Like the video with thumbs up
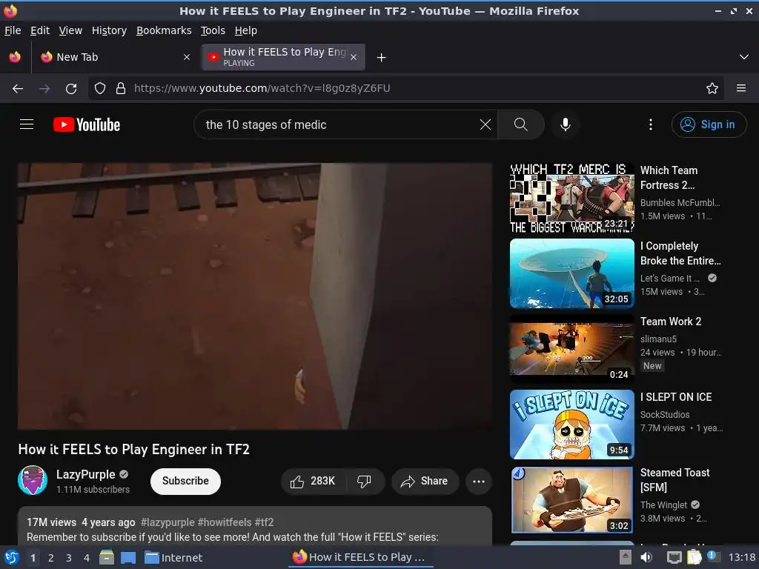 [x=313, y=482]
